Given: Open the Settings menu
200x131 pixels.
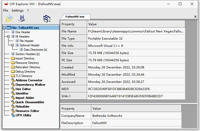Looking at the screenshot, I should (x=18, y=11).
